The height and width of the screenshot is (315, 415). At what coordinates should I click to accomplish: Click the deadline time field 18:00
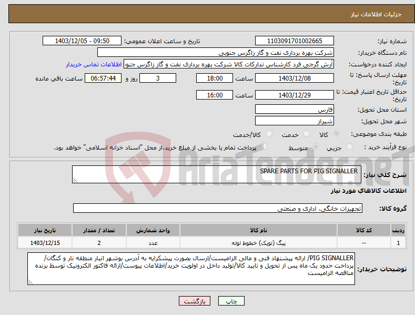pyautogui.click(x=215, y=78)
